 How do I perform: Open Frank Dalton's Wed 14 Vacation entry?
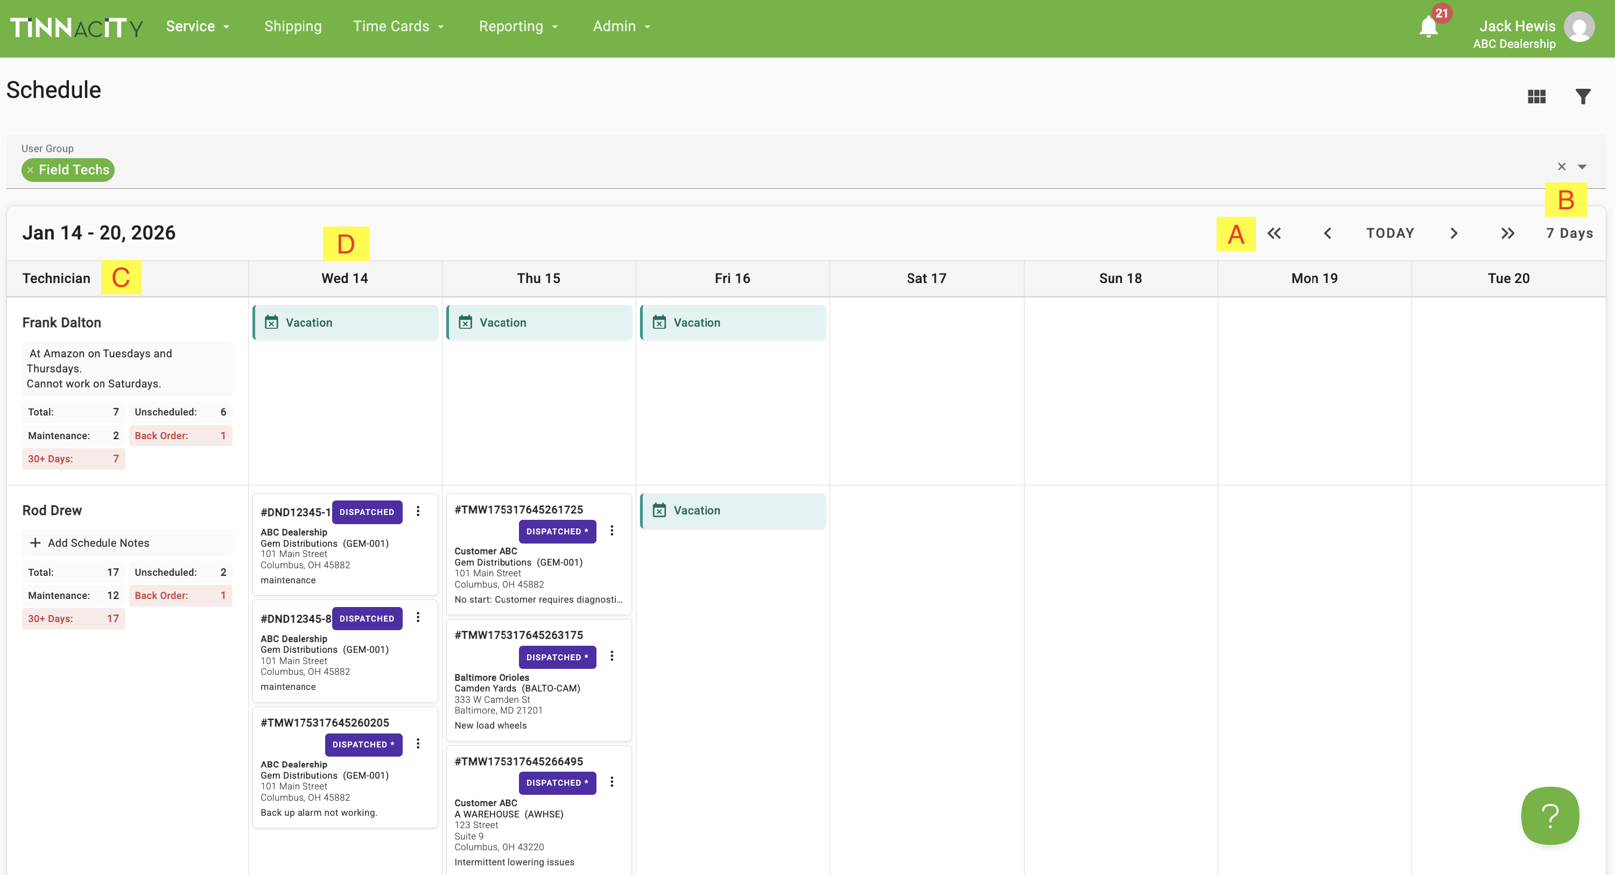(345, 323)
